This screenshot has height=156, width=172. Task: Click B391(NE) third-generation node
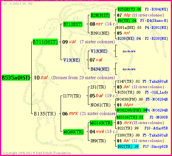point(100,33)
